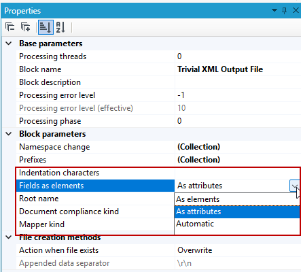Open the Fields as elements dropdown arrow
Viewport: 301px width, 272px height.
(294, 186)
